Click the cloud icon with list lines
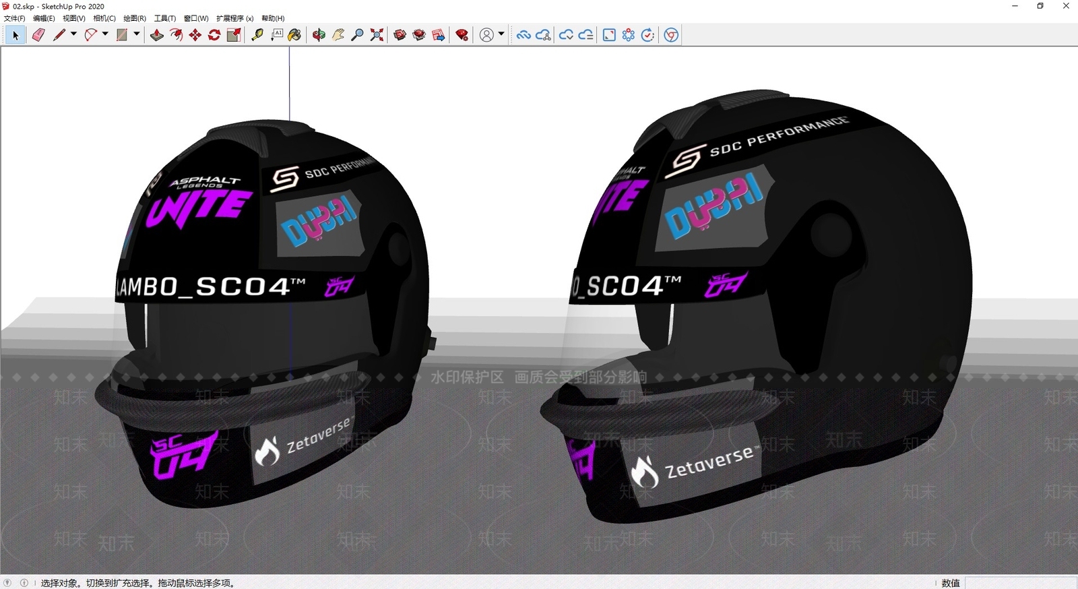The image size is (1078, 589). pyautogui.click(x=586, y=35)
